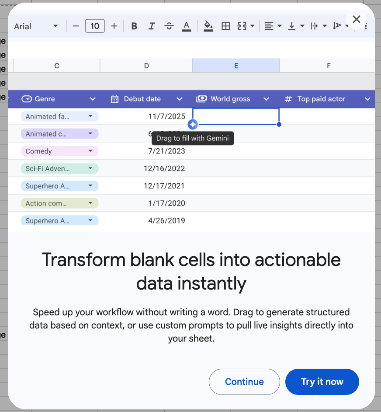Click the World gross currency icon
Viewport: 381px width, 412px height.
coord(201,99)
